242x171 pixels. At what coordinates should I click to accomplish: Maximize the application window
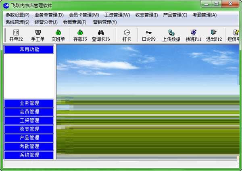pyautogui.click(x=216, y=4)
